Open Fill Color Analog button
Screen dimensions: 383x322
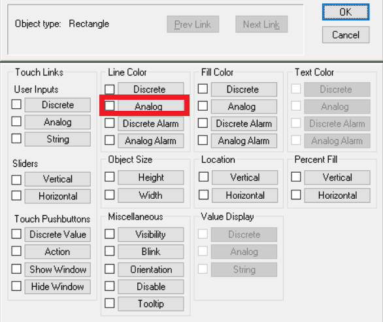click(x=244, y=106)
